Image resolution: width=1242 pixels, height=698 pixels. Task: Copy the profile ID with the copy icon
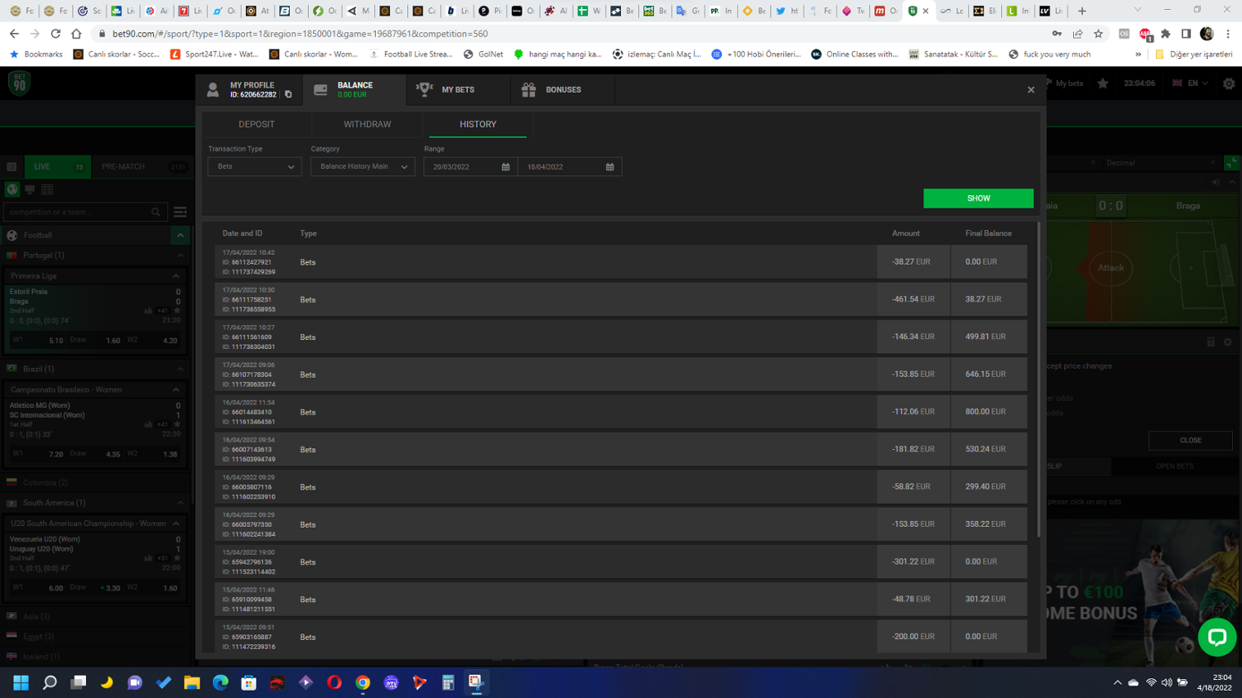point(288,94)
